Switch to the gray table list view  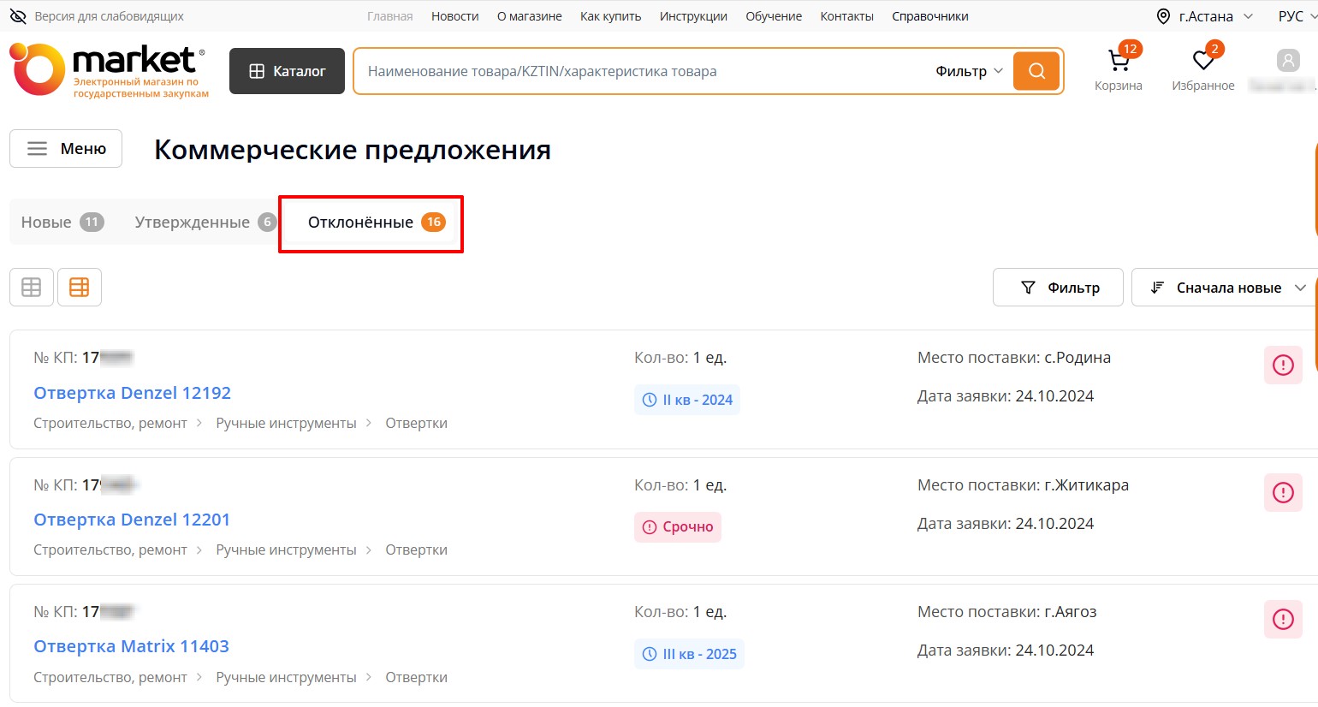[x=32, y=288]
